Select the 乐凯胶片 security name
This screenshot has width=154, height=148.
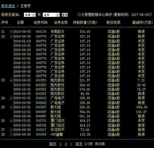click(57, 32)
